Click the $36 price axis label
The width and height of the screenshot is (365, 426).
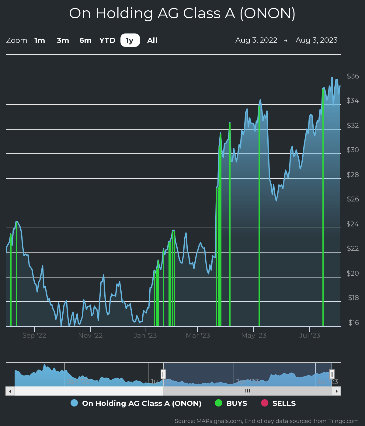point(353,76)
